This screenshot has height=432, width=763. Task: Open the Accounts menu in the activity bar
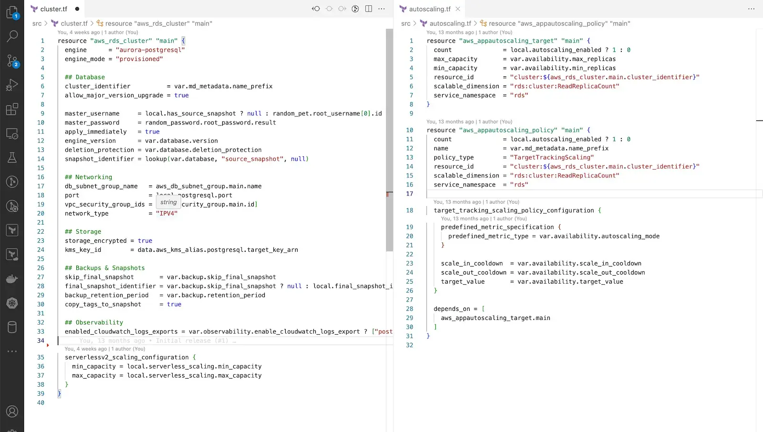coord(12,411)
